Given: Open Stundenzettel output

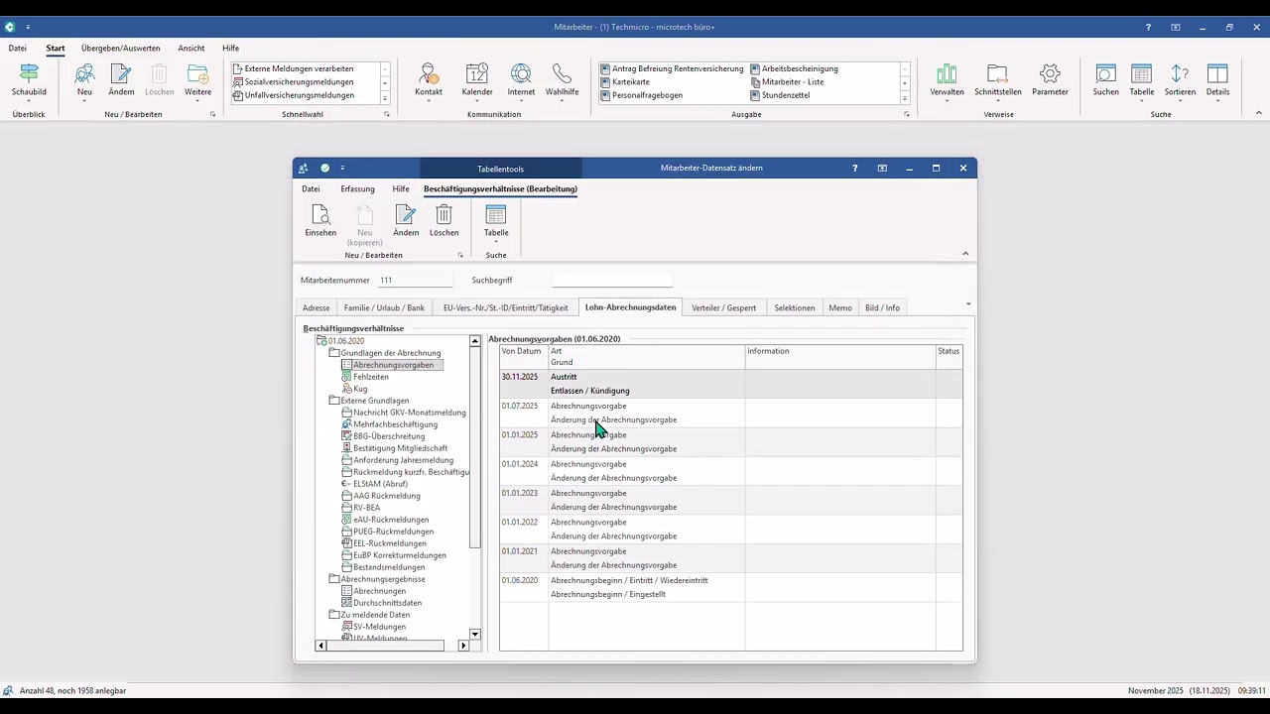Looking at the screenshot, I should (780, 95).
